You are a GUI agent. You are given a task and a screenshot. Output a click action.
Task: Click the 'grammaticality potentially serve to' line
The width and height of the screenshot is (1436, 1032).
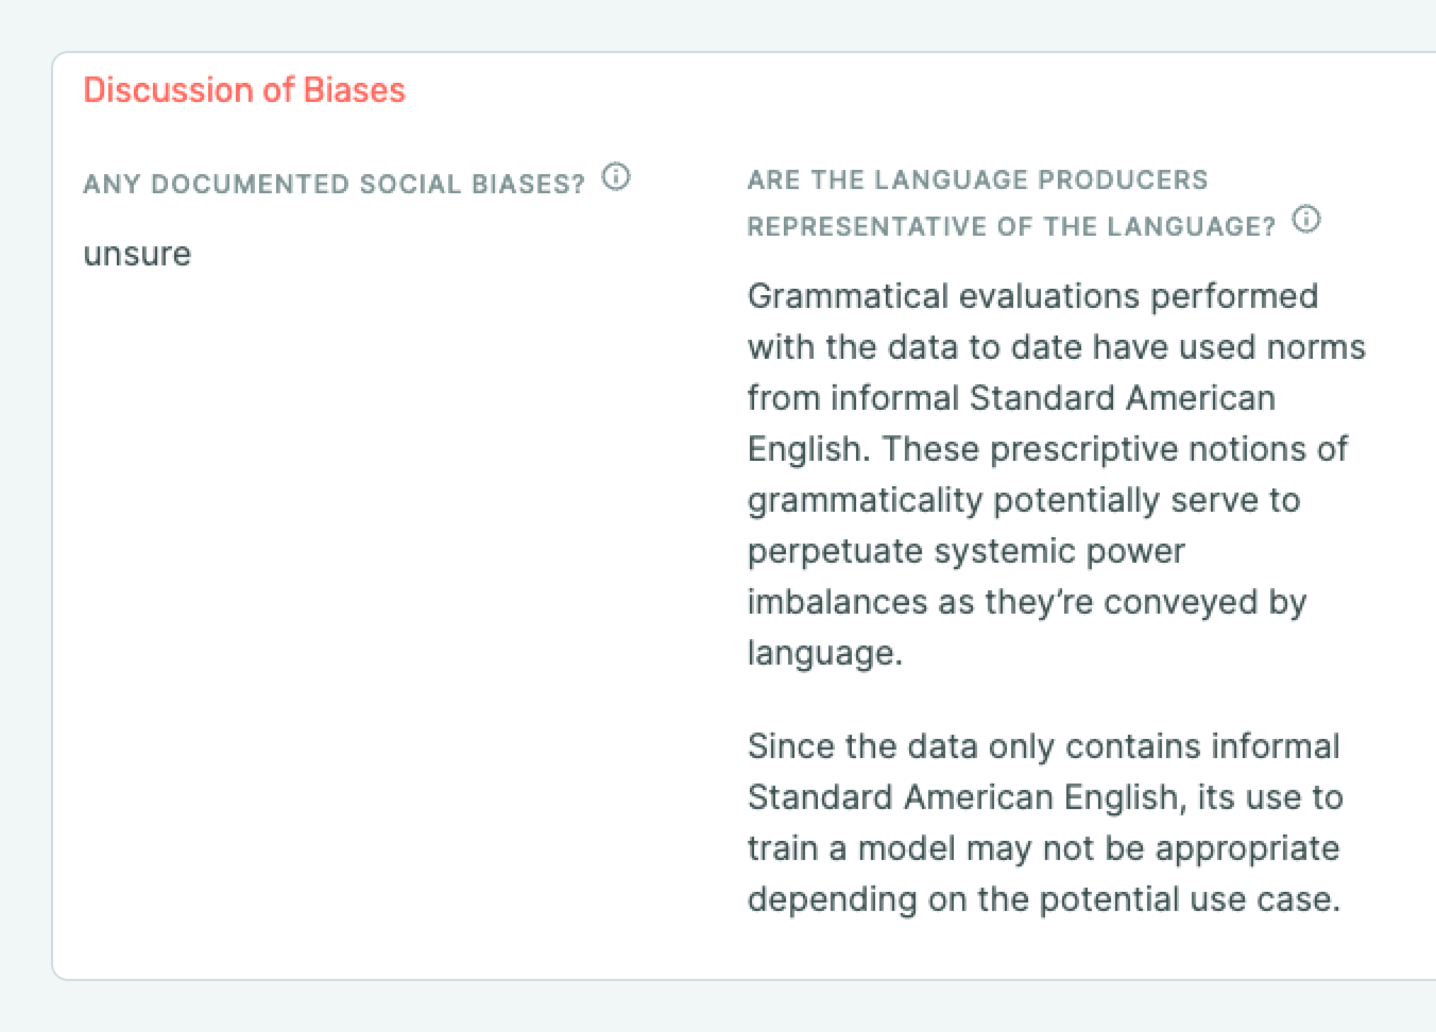pos(1024,500)
